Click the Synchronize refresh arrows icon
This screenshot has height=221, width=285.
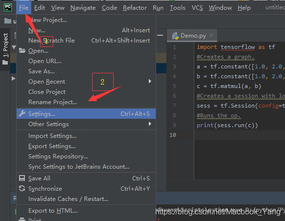coord(22,188)
